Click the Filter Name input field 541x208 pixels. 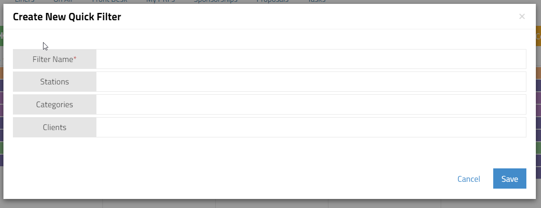click(311, 59)
